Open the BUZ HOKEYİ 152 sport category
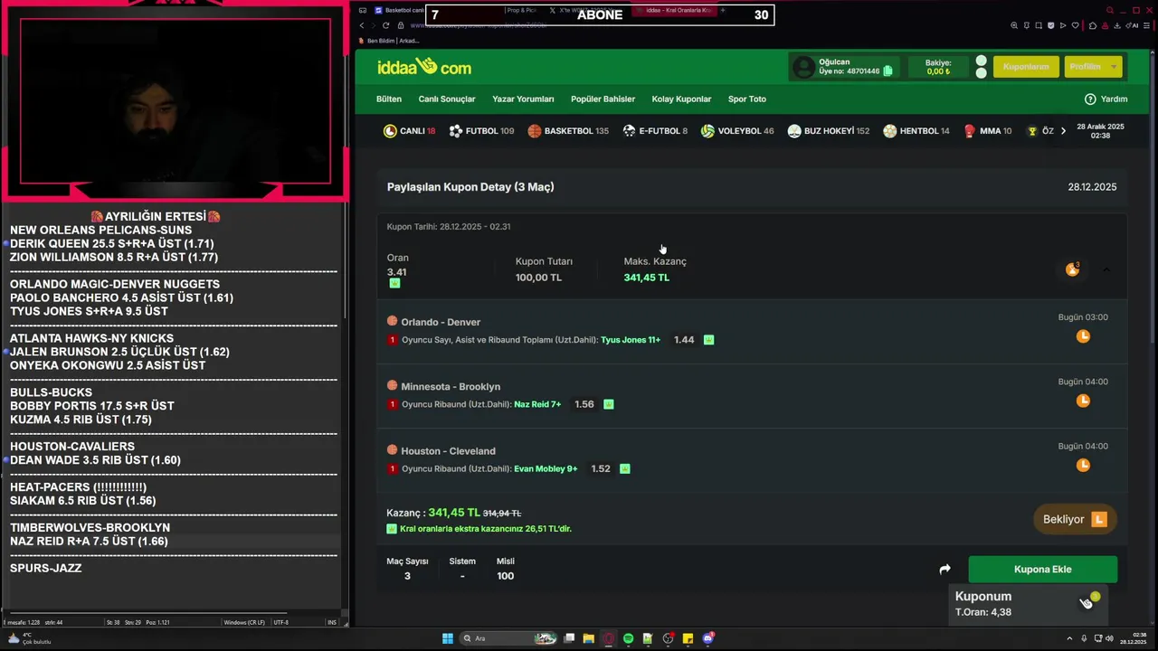This screenshot has width=1158, height=651. (x=829, y=131)
